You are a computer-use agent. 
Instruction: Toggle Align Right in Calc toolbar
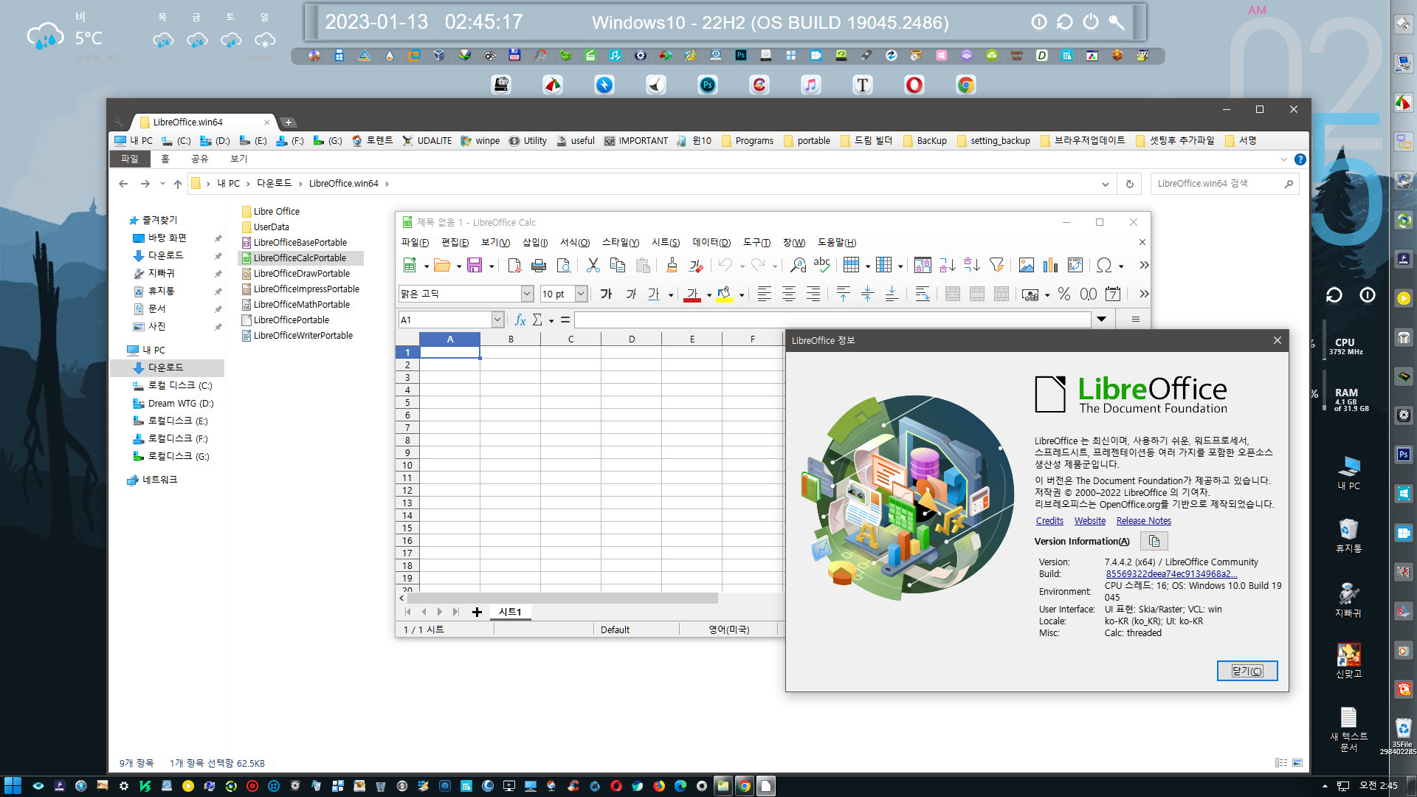click(813, 294)
